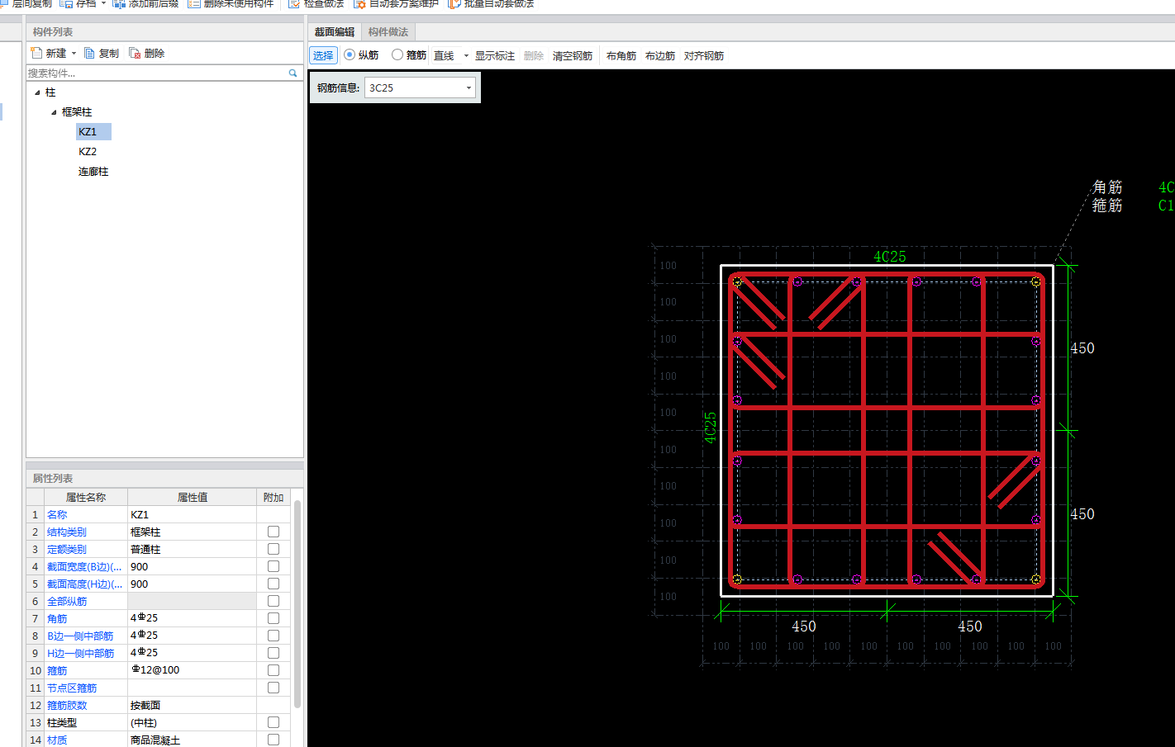Click the 复制 (copy) icon in component list
Screen dimensions: 1175x747
coord(89,53)
